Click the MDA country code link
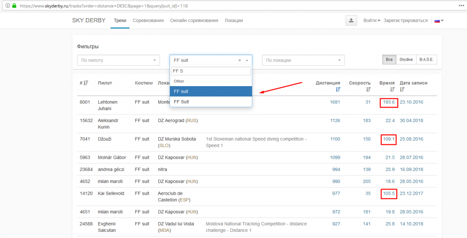 [165, 231]
